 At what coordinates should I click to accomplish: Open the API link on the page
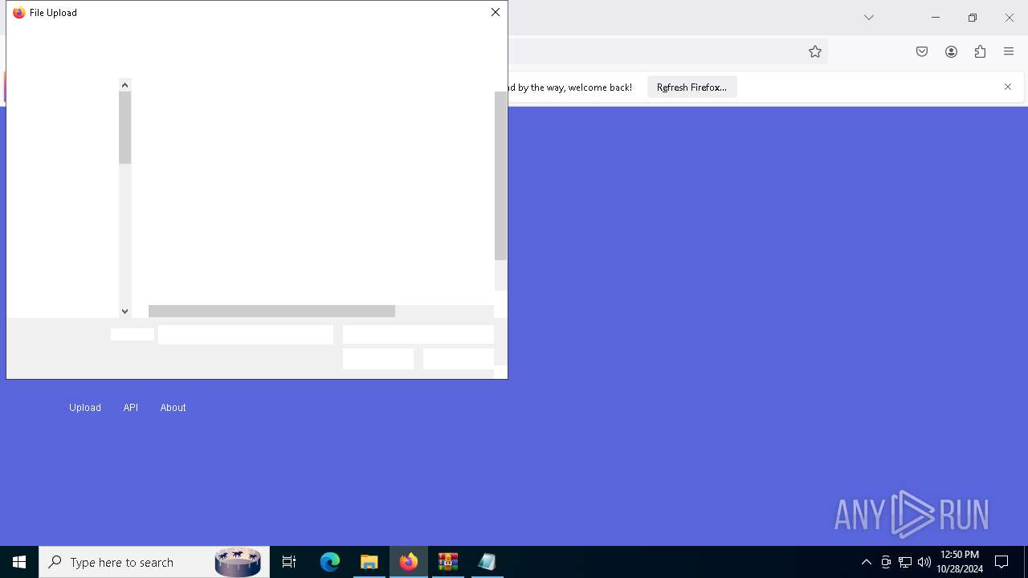coord(131,408)
